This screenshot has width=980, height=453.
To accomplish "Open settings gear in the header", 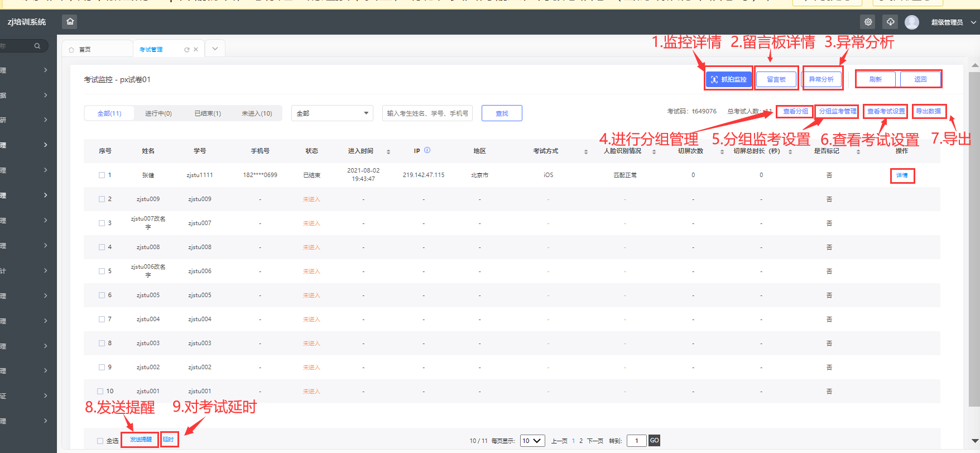I will [868, 22].
